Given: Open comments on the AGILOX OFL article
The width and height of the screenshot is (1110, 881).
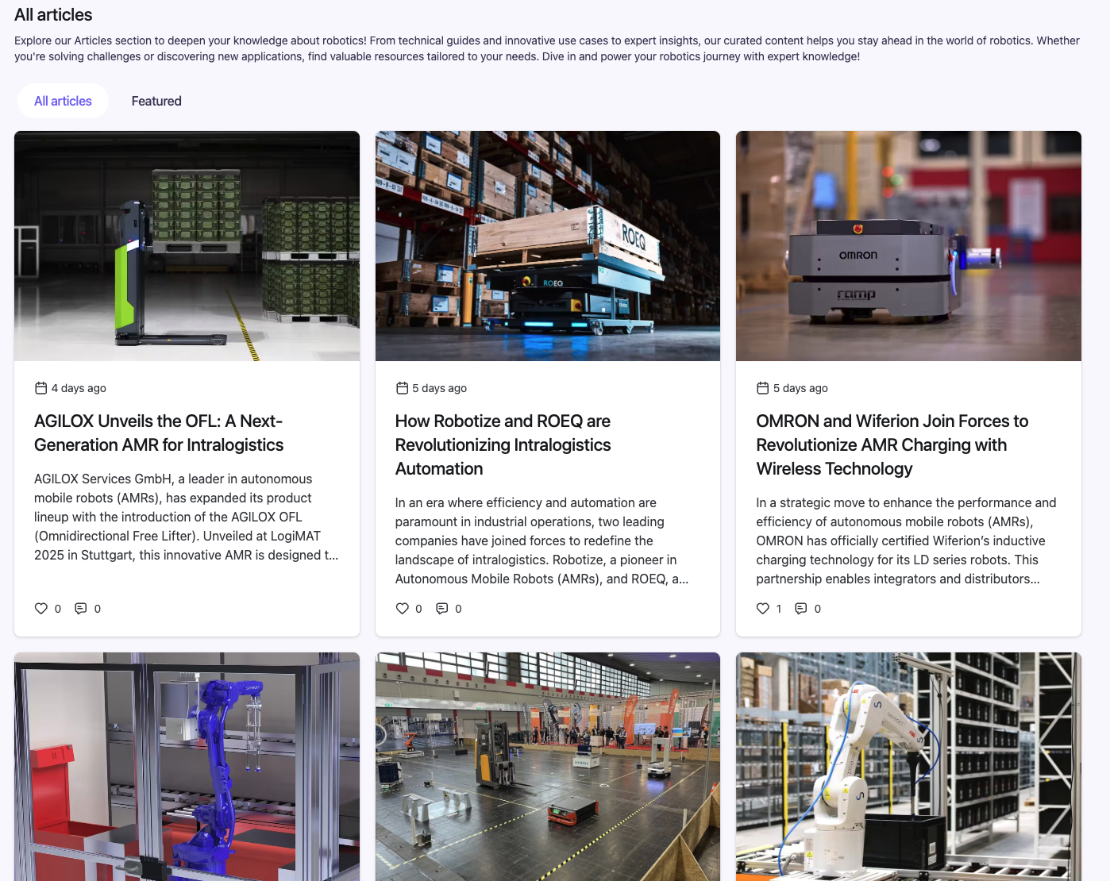Looking at the screenshot, I should click(81, 609).
